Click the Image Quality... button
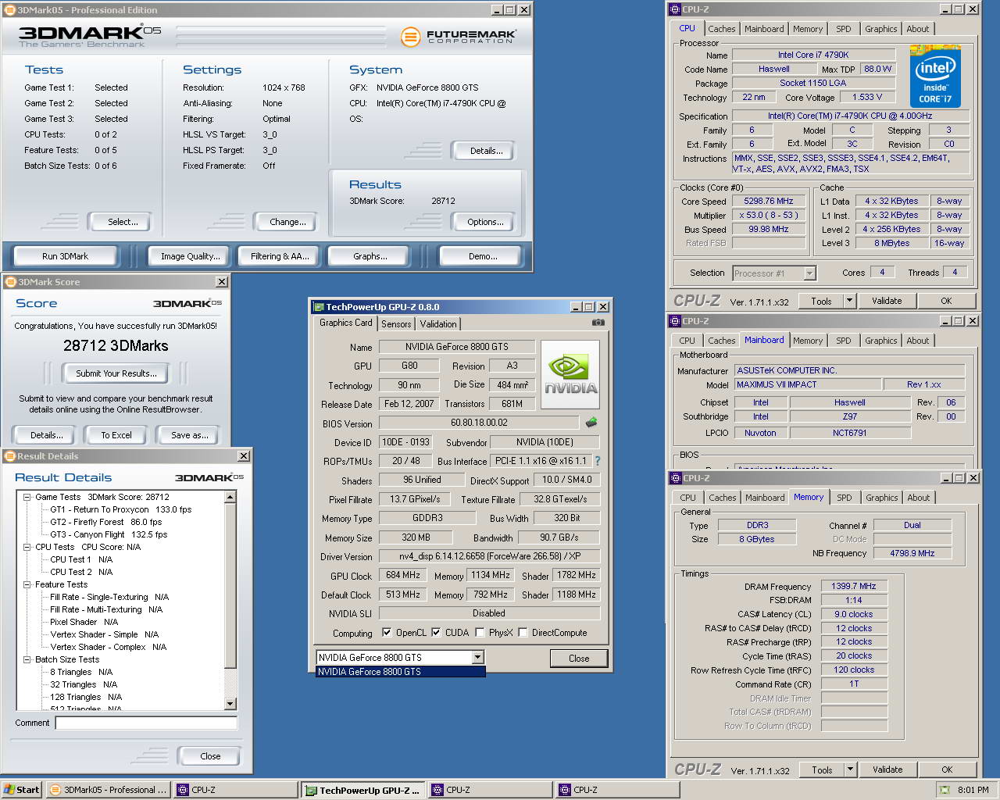Screen dimensions: 1000x800 191,256
